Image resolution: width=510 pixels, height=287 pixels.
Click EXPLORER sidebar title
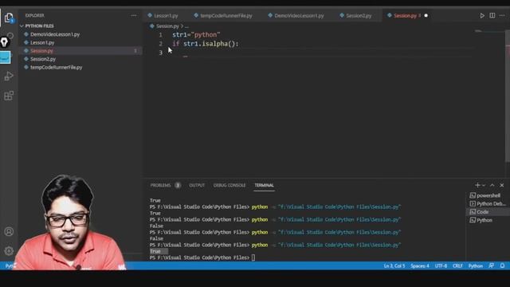pyautogui.click(x=34, y=16)
